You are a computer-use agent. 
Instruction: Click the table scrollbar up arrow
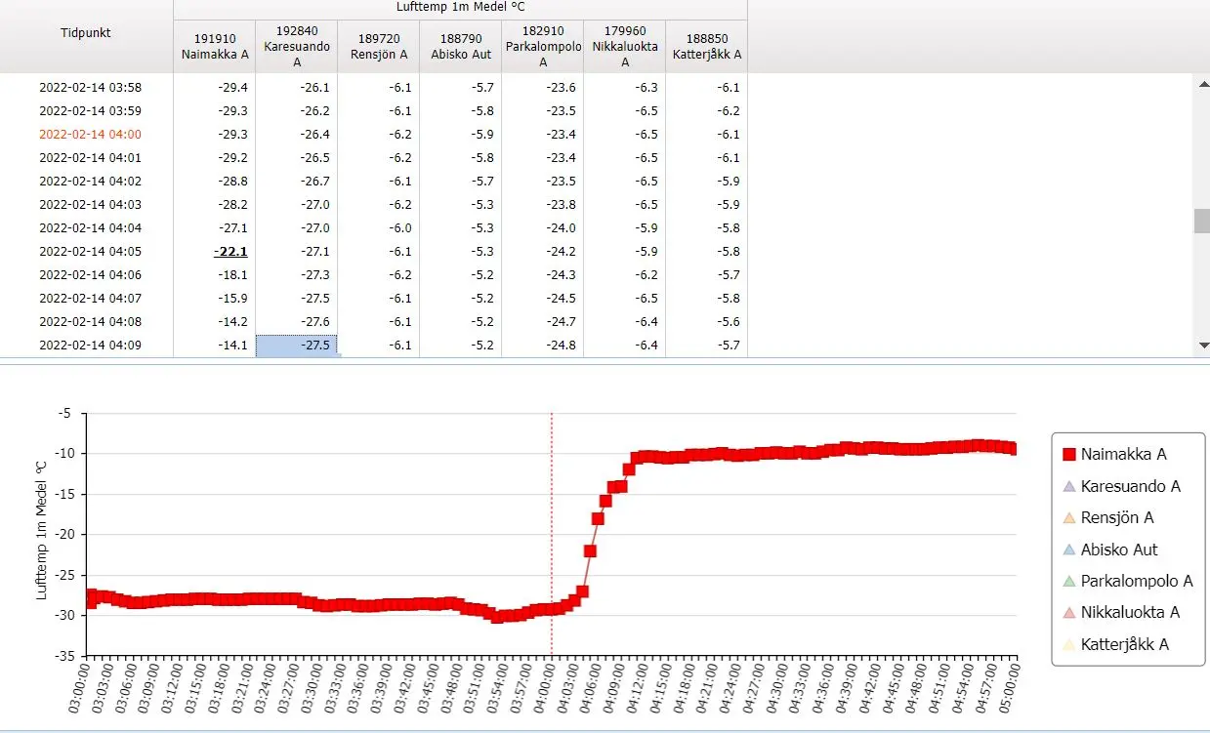point(1202,85)
